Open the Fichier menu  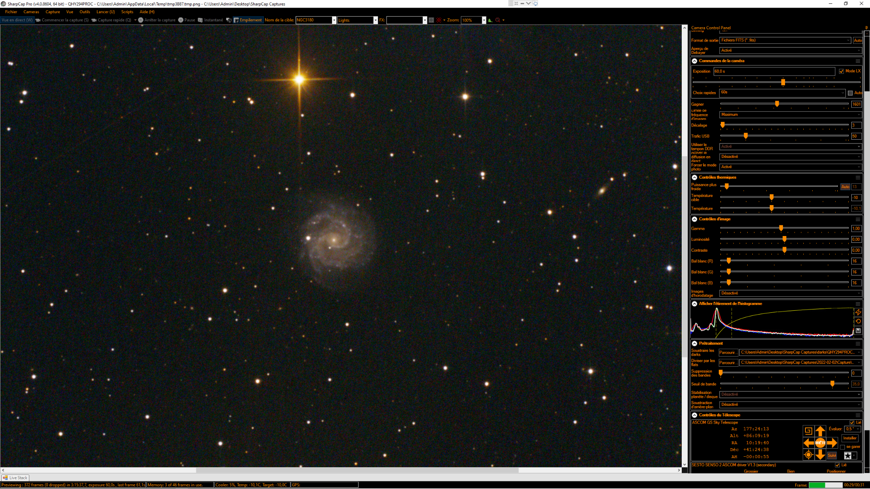point(11,12)
